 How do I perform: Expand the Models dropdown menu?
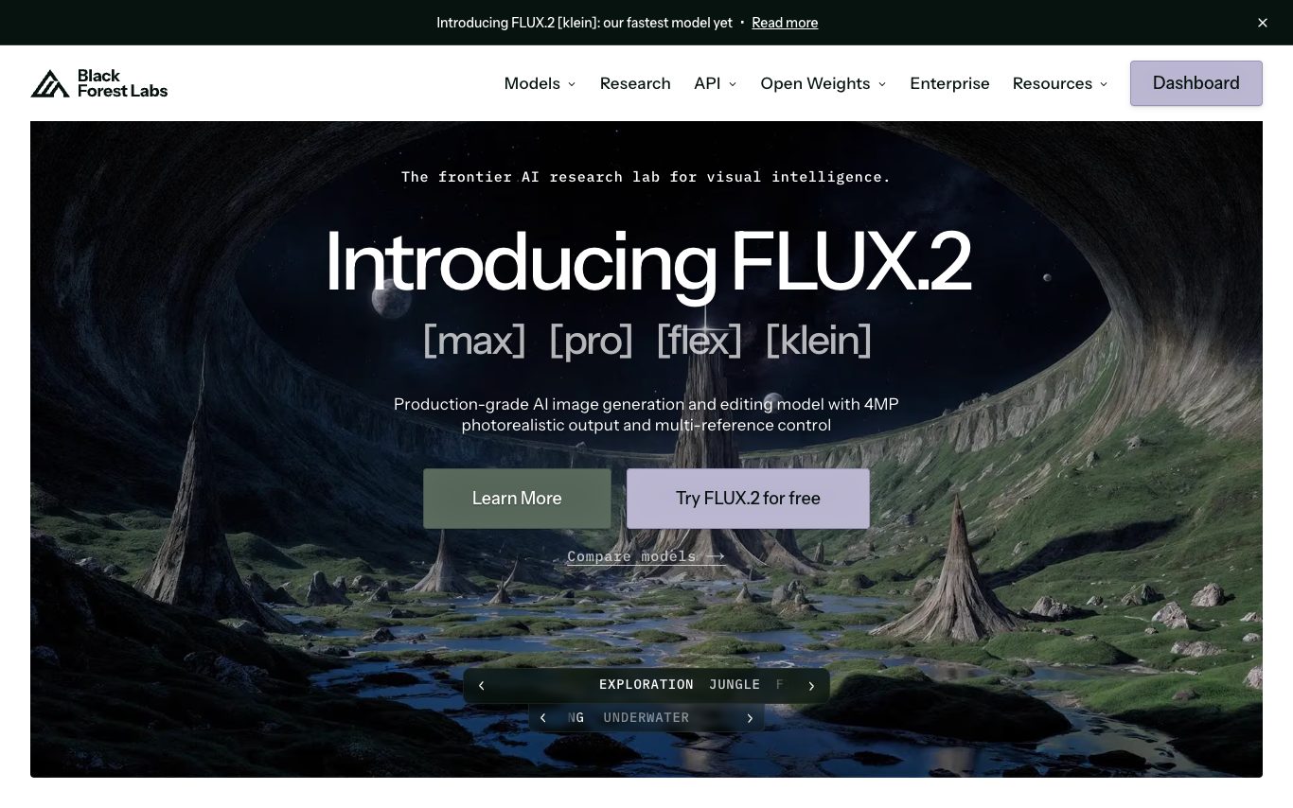pos(540,83)
